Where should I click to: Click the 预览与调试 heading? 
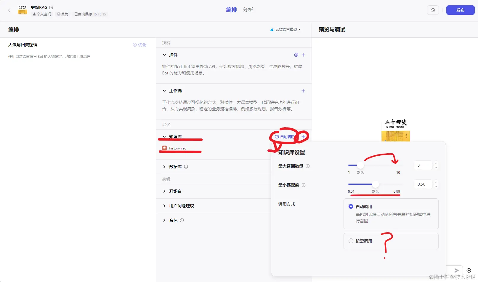[332, 30]
